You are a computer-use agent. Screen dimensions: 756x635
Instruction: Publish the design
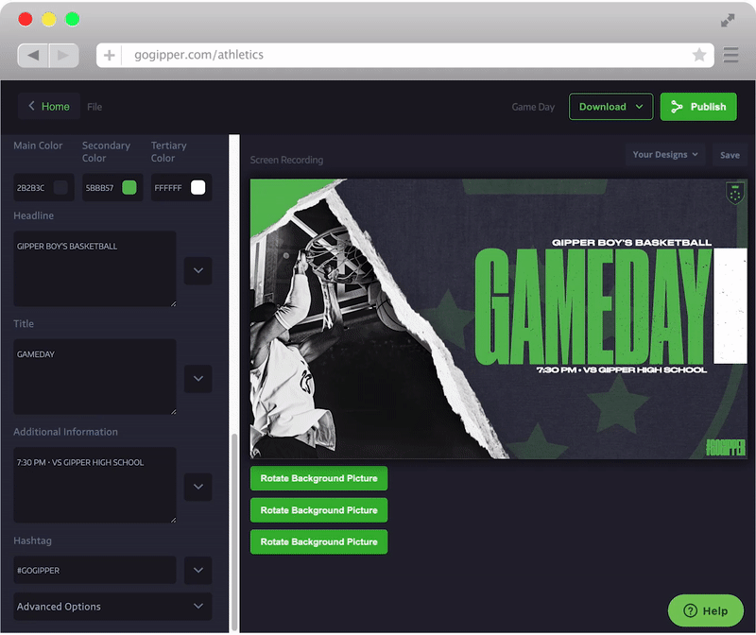pos(698,107)
